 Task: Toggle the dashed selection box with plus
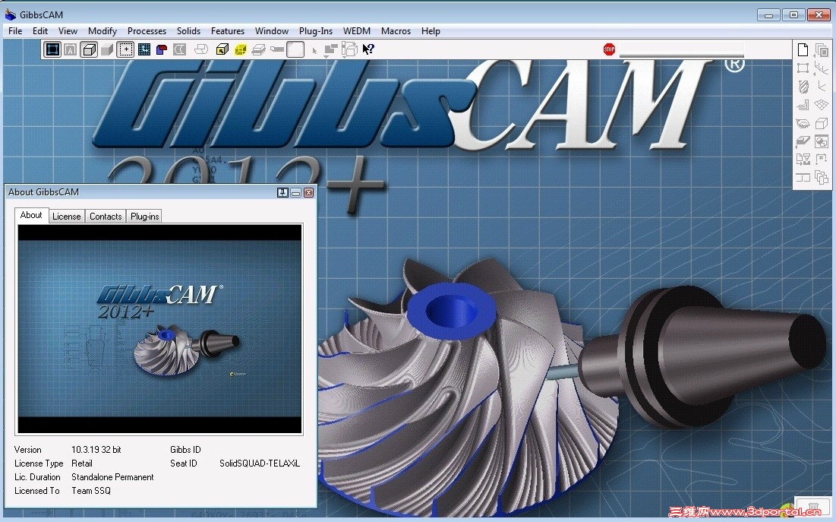click(x=125, y=49)
